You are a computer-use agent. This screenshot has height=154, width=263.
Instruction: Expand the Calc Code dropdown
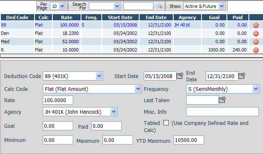(x=138, y=89)
